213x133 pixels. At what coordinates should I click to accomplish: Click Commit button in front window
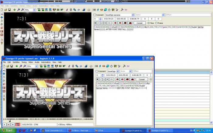click(142, 79)
